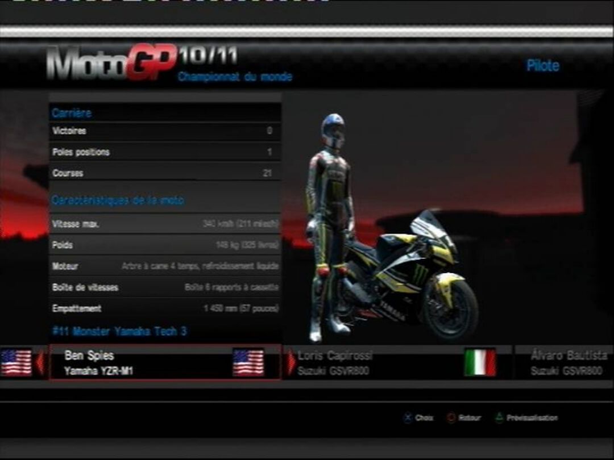Click the Carrière section header
Image resolution: width=614 pixels, height=460 pixels.
tap(72, 113)
